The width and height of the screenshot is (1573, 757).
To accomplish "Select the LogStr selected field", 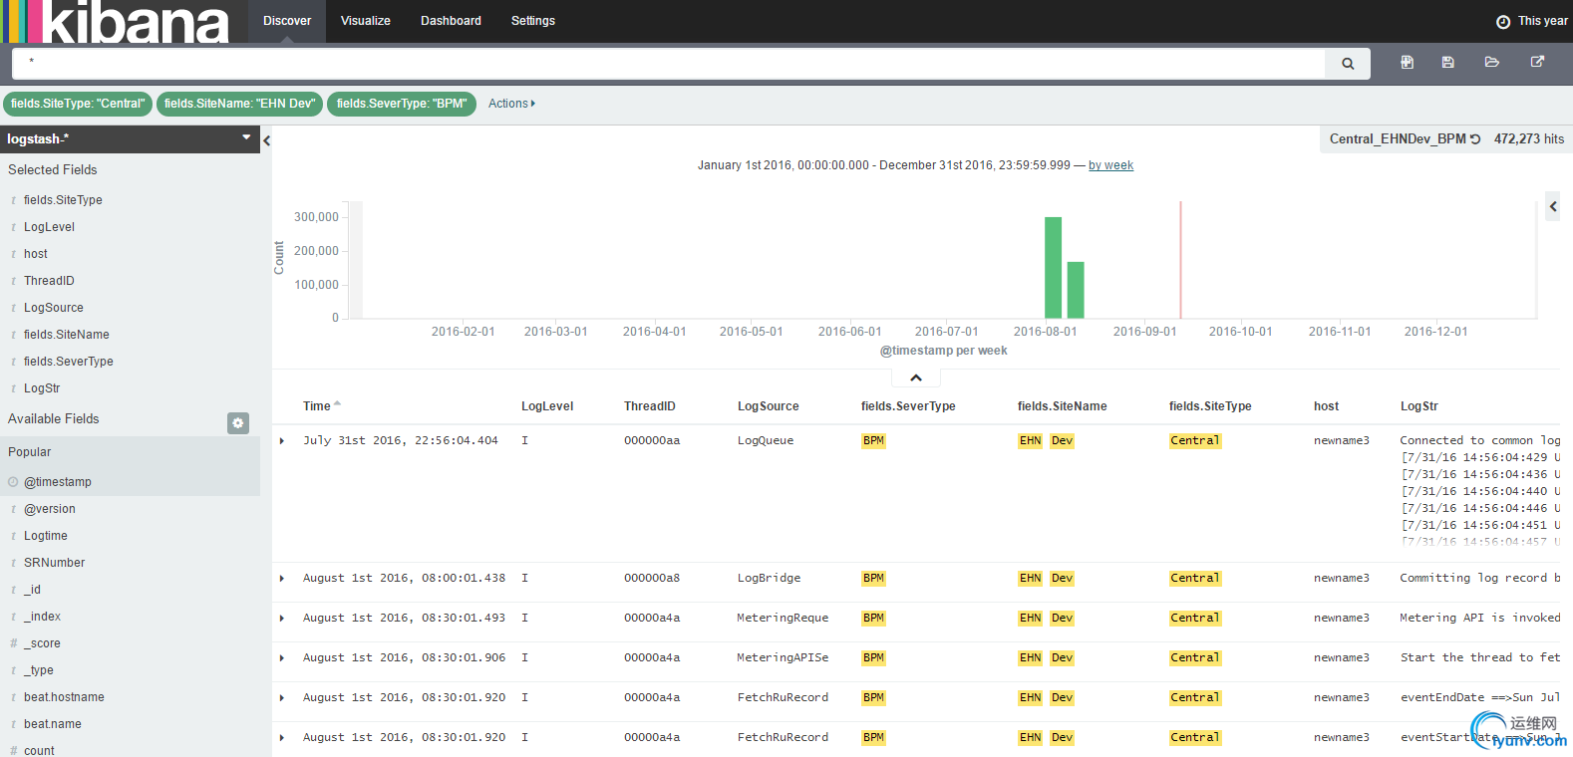I will 42,388.
